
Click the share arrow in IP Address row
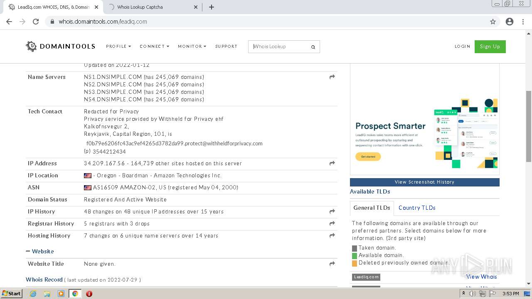(x=332, y=163)
